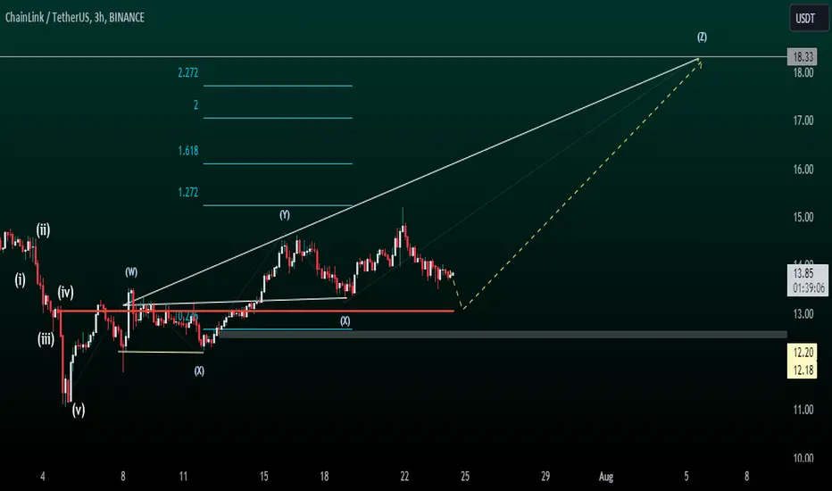
Task: Click the Fibonacci level label 2
Action: [196, 105]
